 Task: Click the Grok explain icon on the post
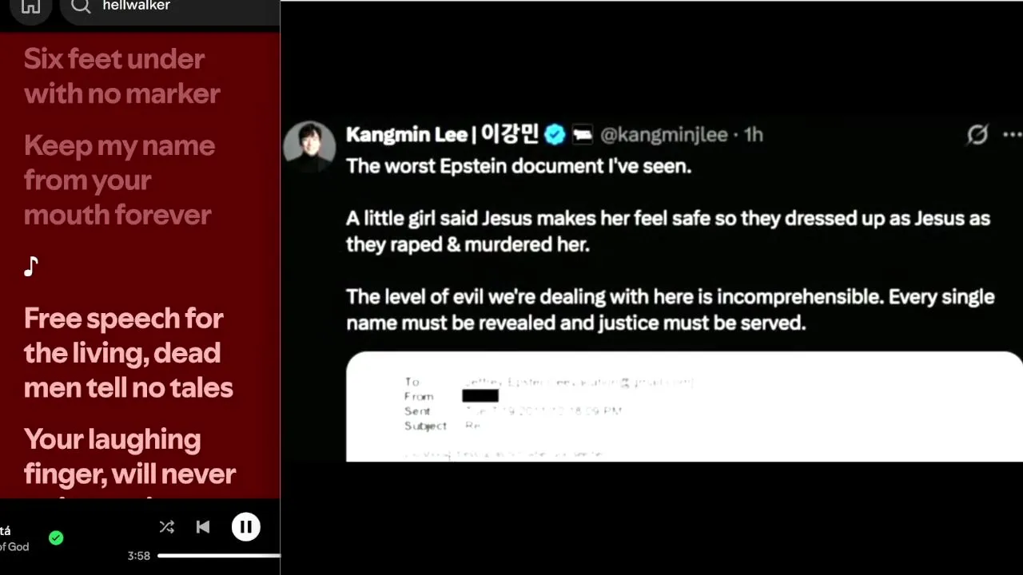[977, 134]
